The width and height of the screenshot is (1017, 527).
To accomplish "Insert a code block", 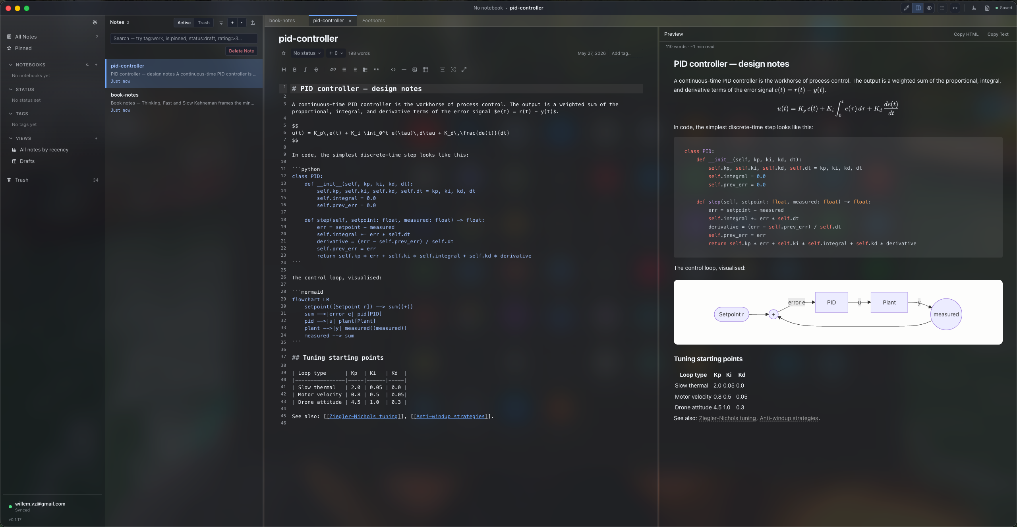I will click(x=393, y=70).
